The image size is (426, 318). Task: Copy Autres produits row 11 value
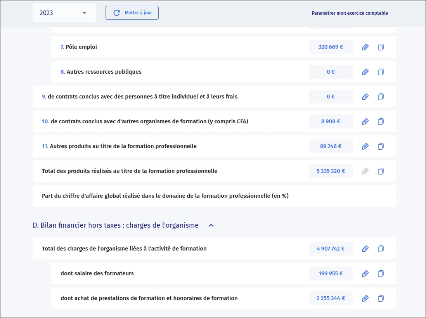[381, 146]
